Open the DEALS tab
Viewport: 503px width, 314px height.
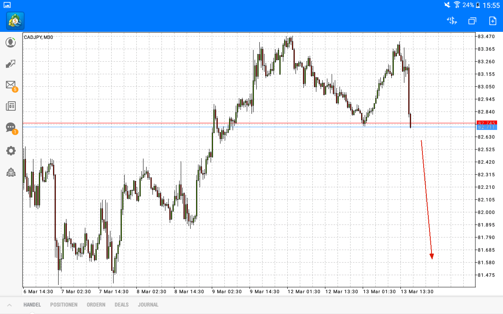click(x=121, y=305)
